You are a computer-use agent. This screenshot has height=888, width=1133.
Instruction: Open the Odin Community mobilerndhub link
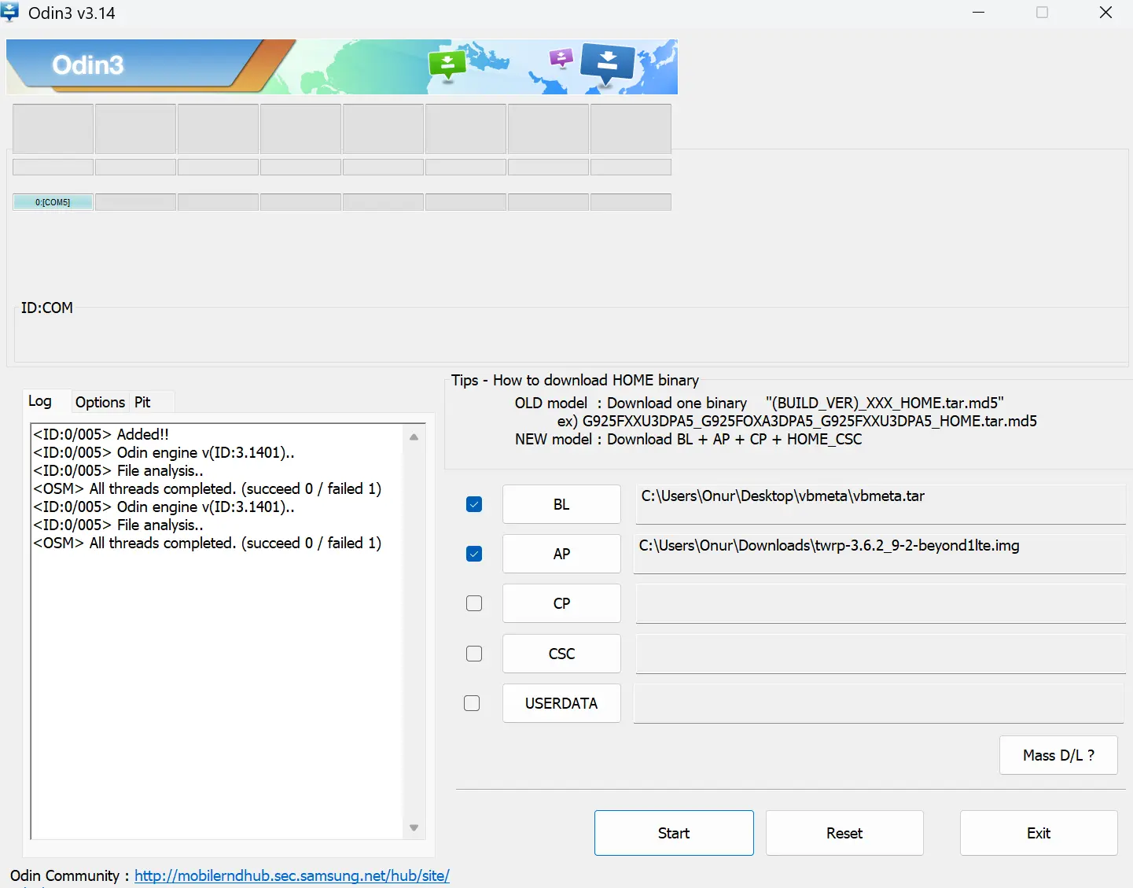click(292, 875)
